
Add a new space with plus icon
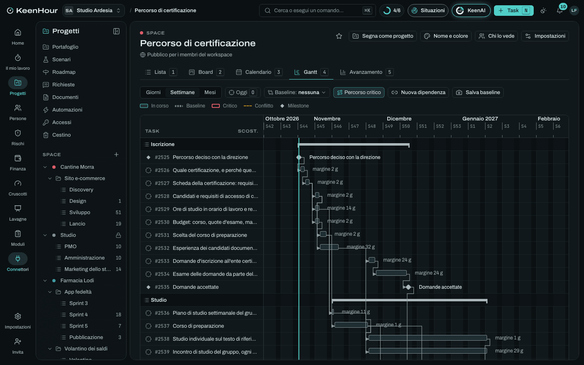(x=116, y=155)
